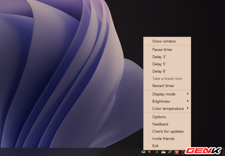
Task: Exit the application via the menu
Action: 156,145
